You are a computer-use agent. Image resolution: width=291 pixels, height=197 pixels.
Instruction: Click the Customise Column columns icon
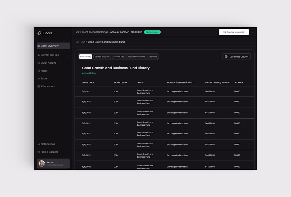point(226,57)
